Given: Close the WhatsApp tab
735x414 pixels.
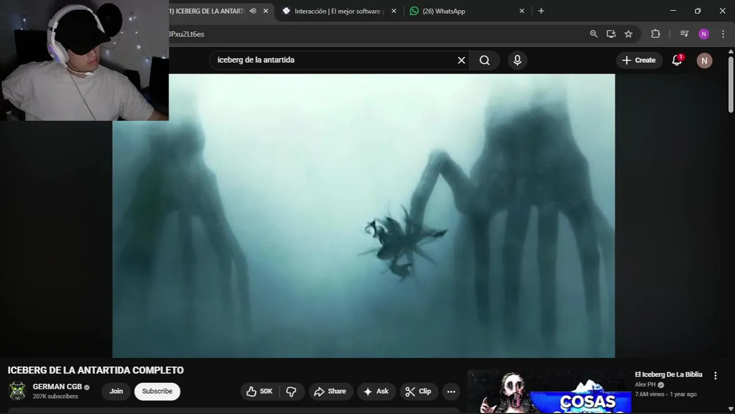Looking at the screenshot, I should tap(522, 11).
